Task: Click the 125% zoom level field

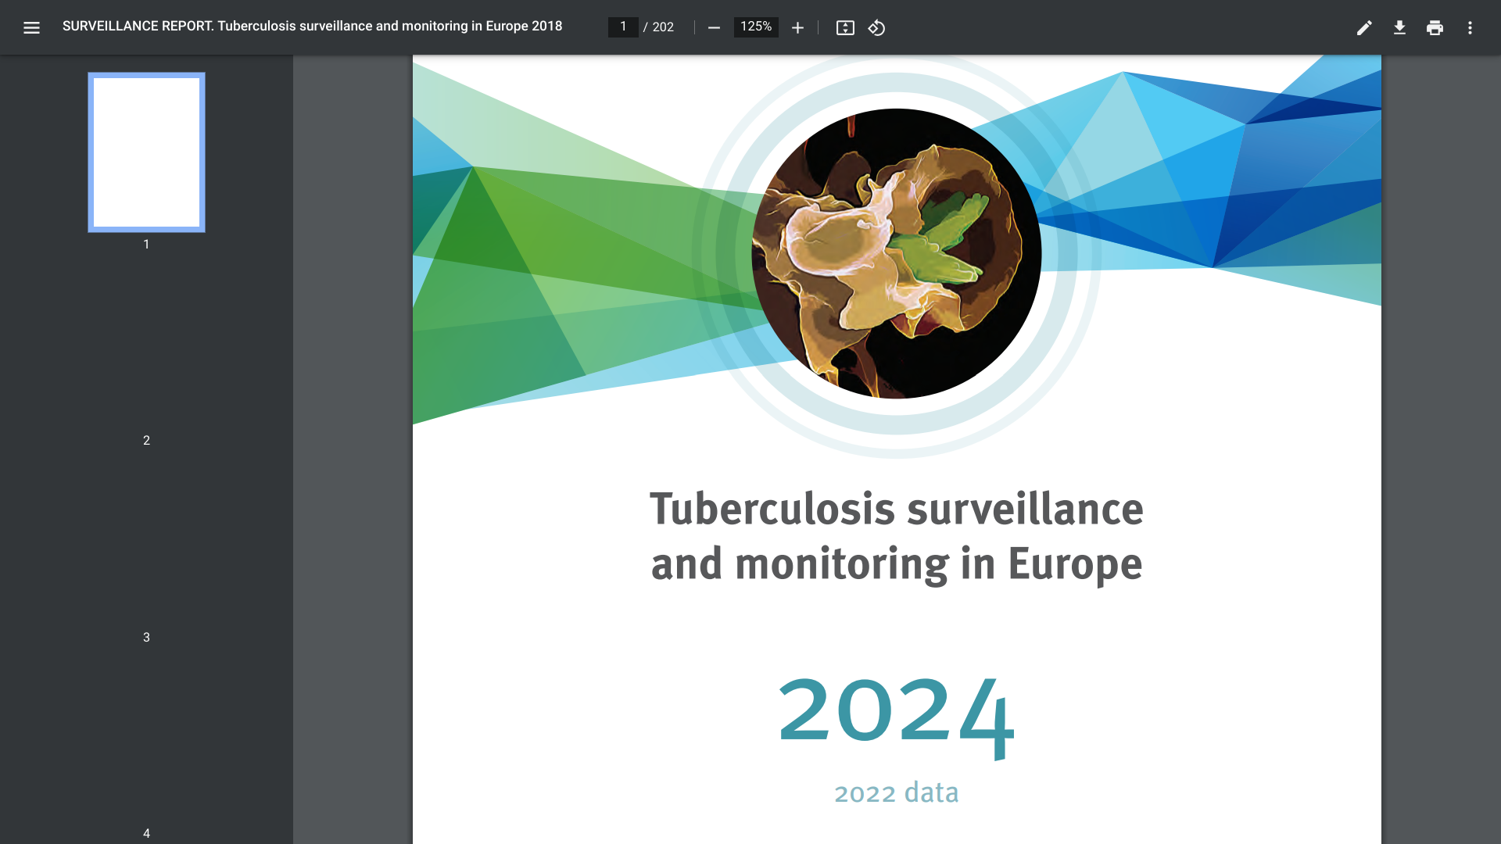Action: coord(756,27)
